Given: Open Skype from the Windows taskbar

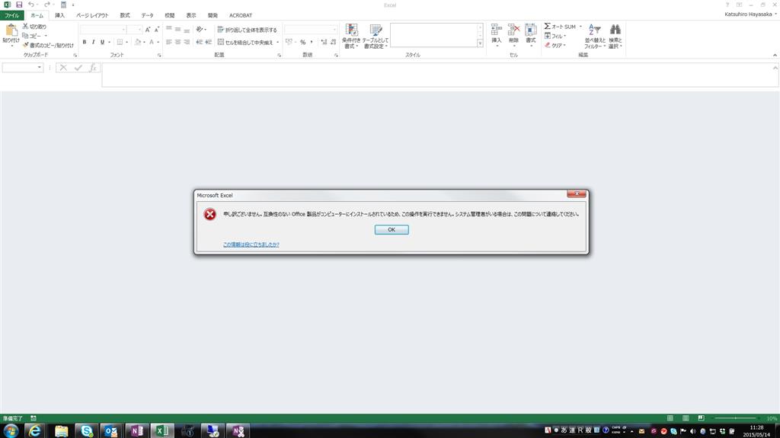Looking at the screenshot, I should (x=87, y=430).
